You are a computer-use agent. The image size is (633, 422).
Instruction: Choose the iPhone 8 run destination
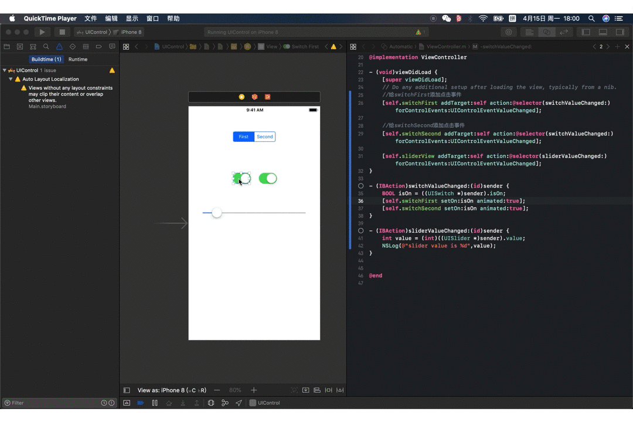128,32
